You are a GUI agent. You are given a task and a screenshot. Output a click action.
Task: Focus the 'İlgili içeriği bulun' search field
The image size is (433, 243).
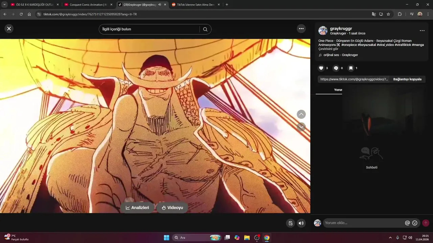(x=149, y=29)
